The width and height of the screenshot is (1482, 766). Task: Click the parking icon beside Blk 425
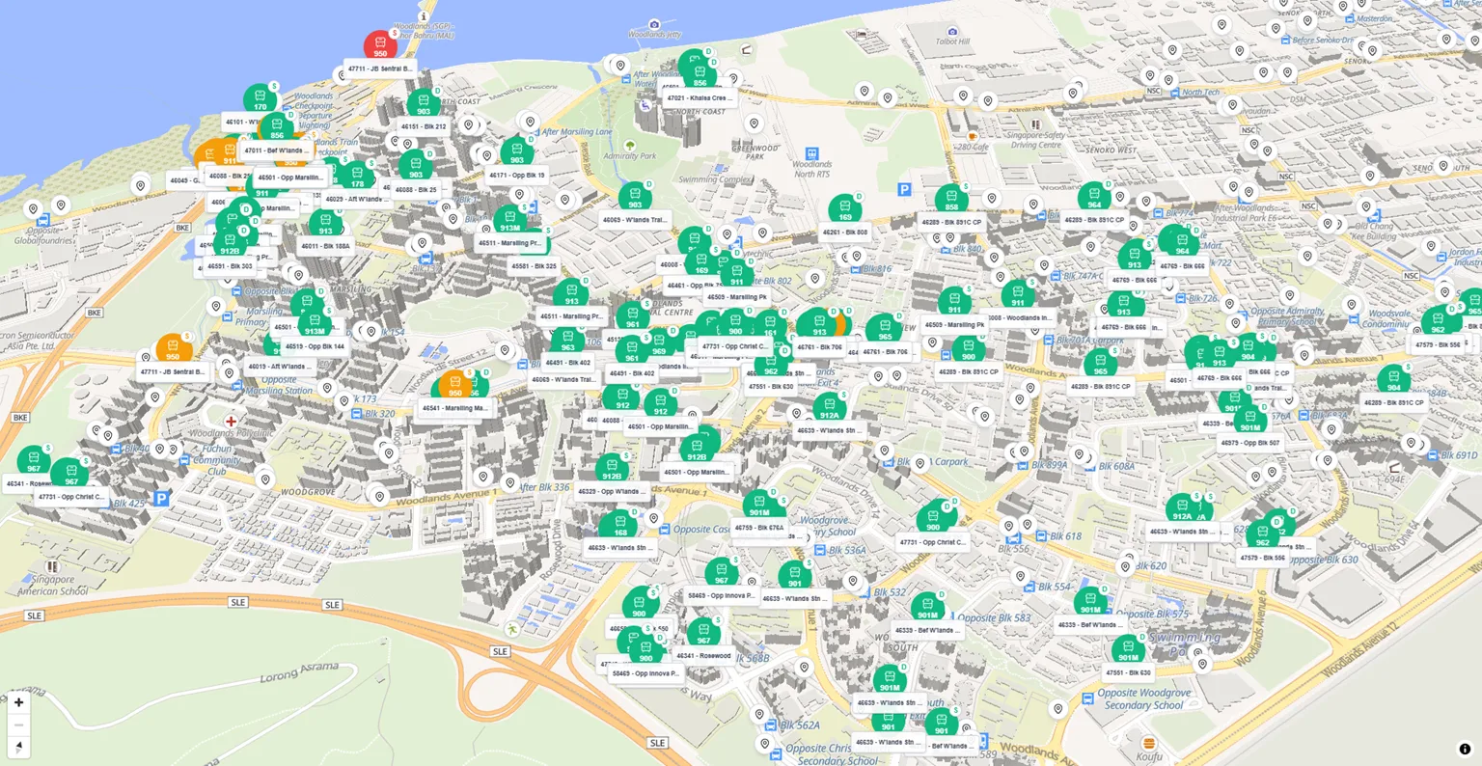[161, 499]
